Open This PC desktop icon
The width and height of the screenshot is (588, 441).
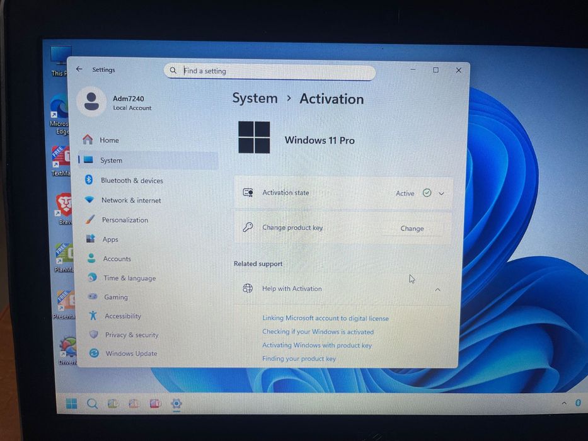(x=60, y=60)
